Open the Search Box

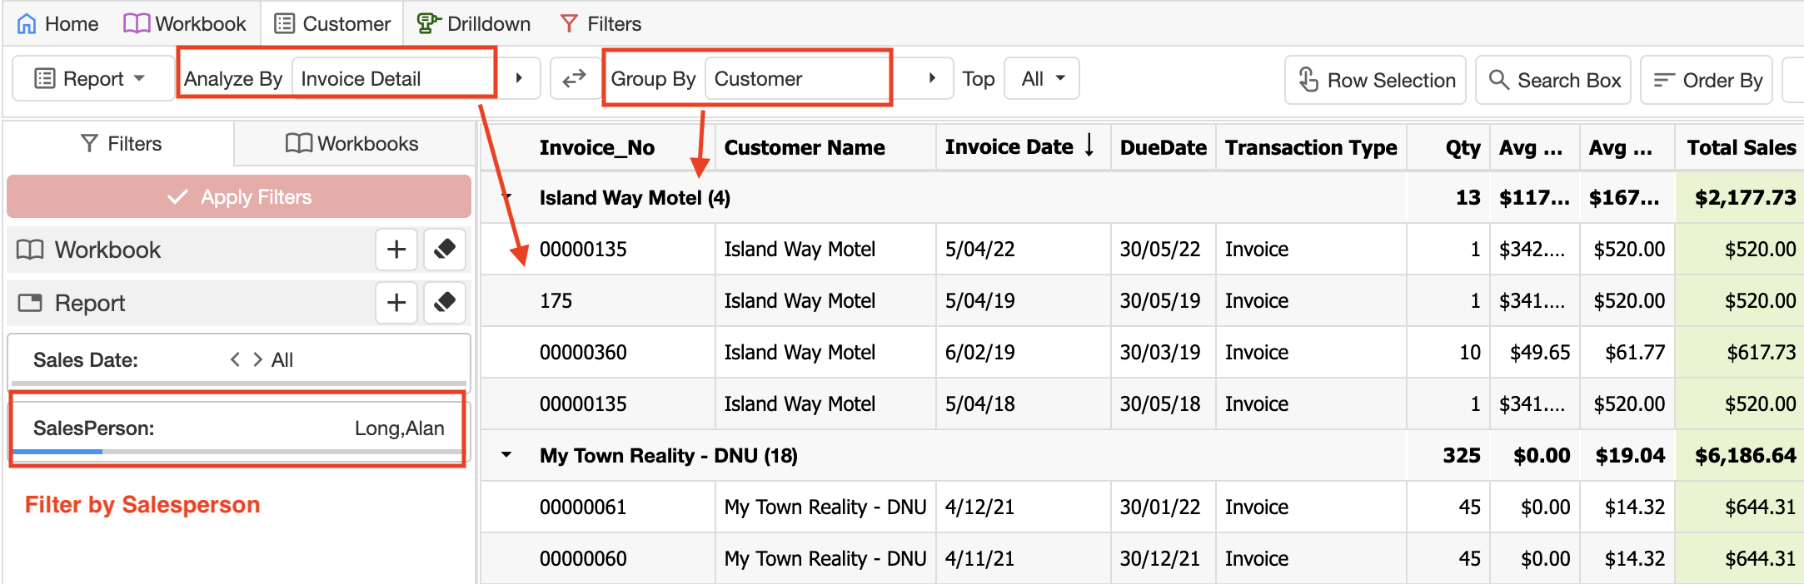click(x=1553, y=80)
